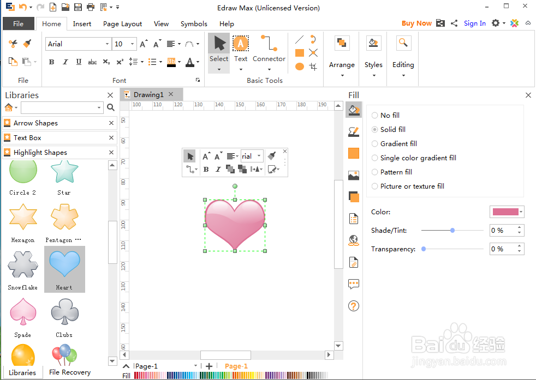Open the Arial font name dropdown
Image resolution: width=536 pixels, height=380 pixels.
pyautogui.click(x=107, y=44)
